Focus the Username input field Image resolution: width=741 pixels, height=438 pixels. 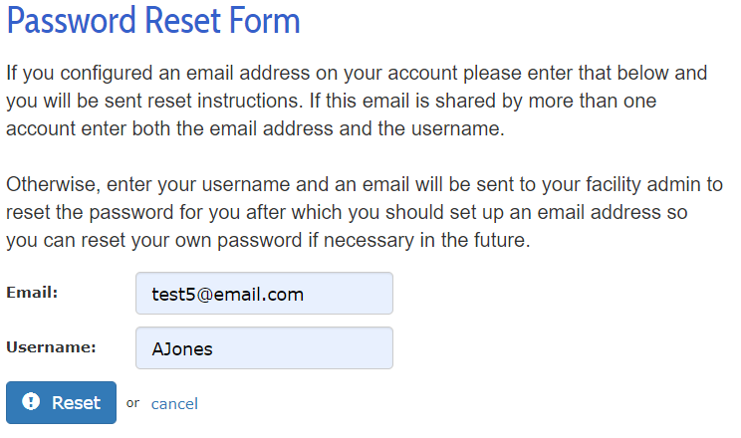coord(264,348)
